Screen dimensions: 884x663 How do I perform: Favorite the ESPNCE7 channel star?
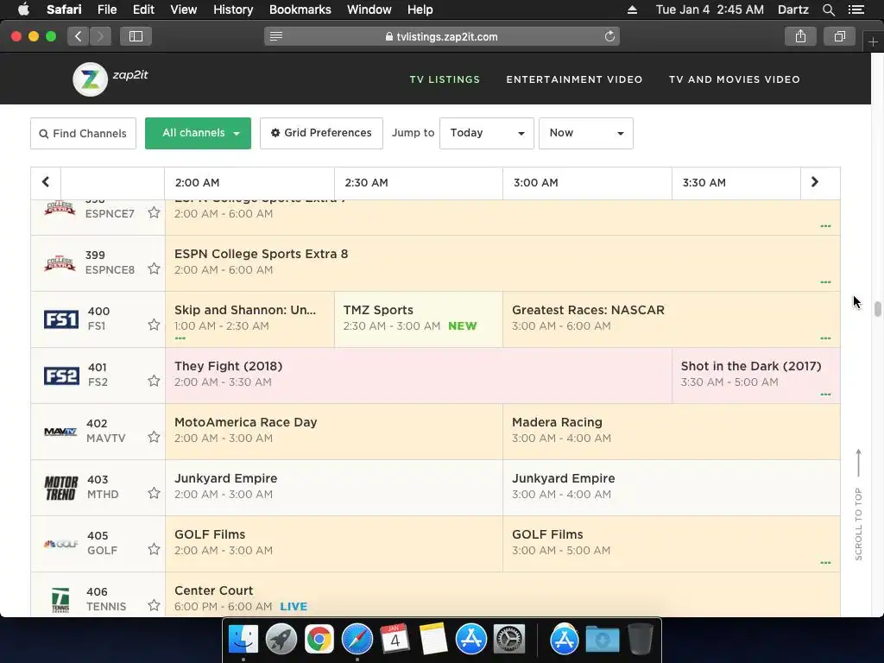[x=154, y=212]
